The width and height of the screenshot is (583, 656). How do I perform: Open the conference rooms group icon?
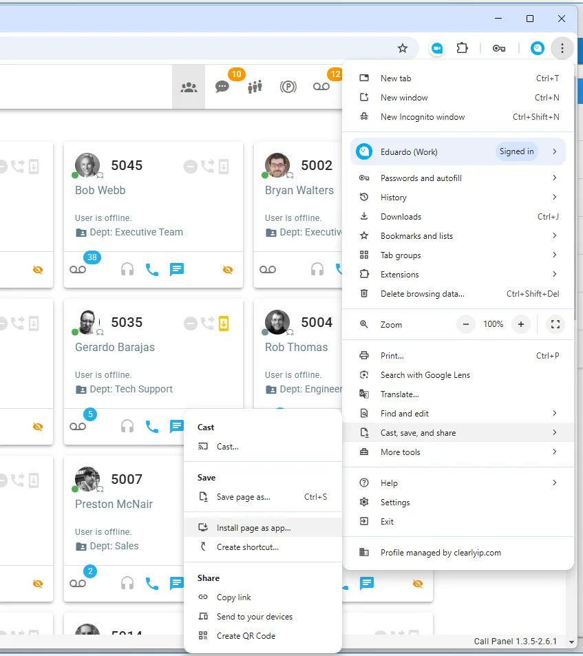255,87
